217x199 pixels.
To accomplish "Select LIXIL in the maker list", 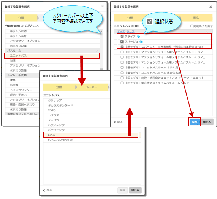I will (x=90, y=135).
